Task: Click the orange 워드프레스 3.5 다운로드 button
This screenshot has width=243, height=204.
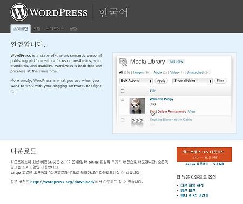Action: 204,154
